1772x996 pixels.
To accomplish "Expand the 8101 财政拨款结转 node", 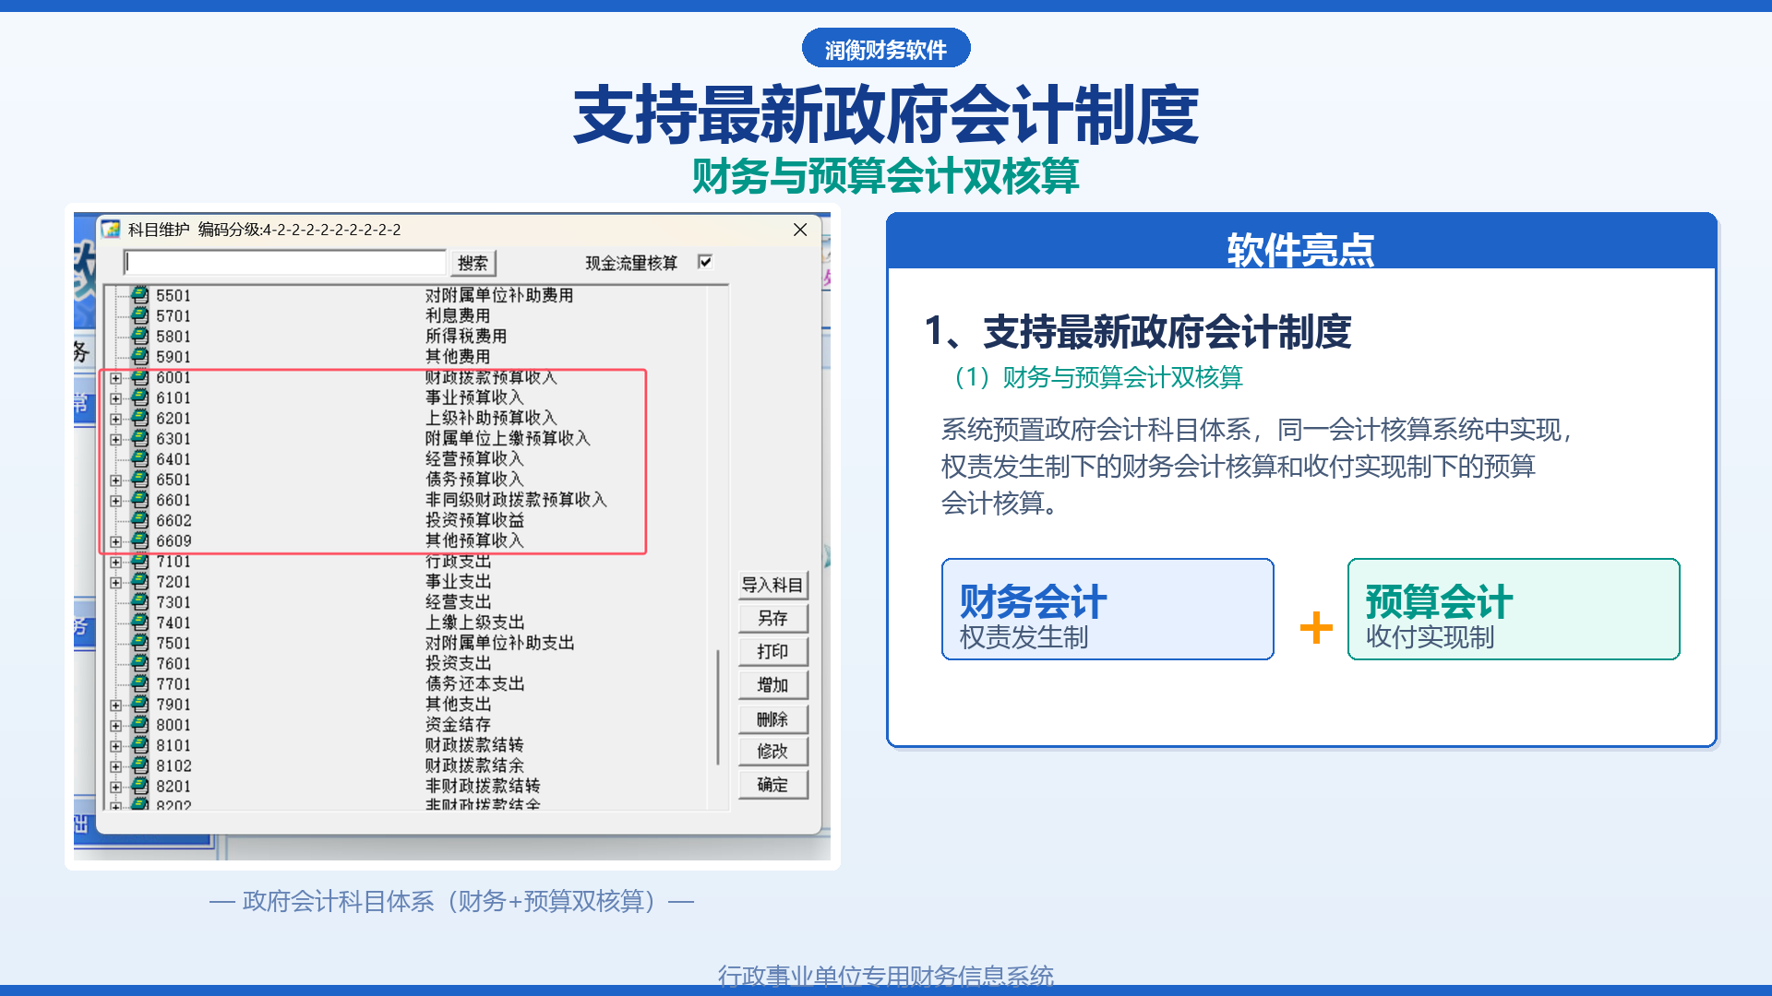I will click(x=115, y=746).
